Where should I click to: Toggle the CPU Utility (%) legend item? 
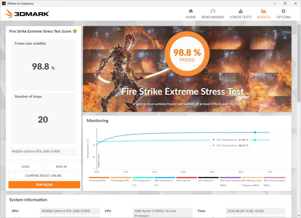[208, 179]
